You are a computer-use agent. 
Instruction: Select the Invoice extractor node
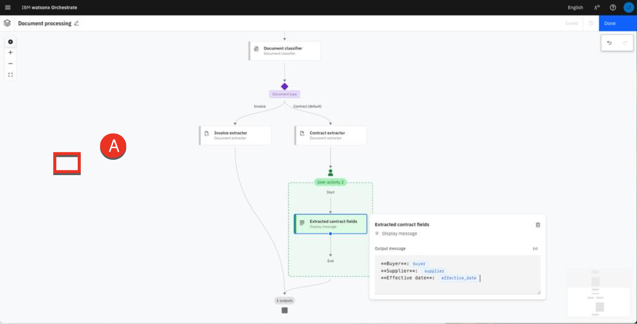click(235, 135)
